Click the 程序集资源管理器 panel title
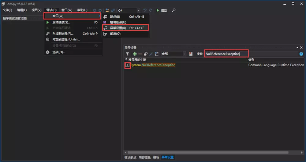This screenshot has height=162, width=306. tap(15, 18)
